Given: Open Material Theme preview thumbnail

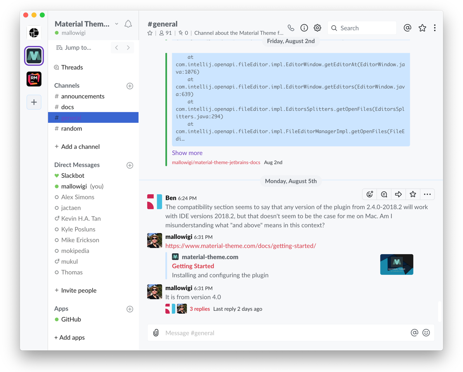Looking at the screenshot, I should coord(396,265).
